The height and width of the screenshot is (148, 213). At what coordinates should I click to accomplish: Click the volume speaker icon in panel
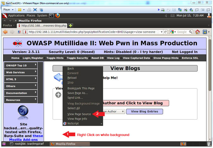[x=166, y=16]
